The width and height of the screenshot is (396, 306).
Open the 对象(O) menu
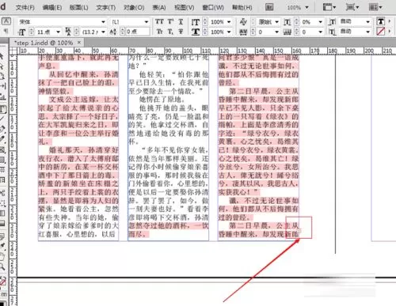tap(134, 8)
